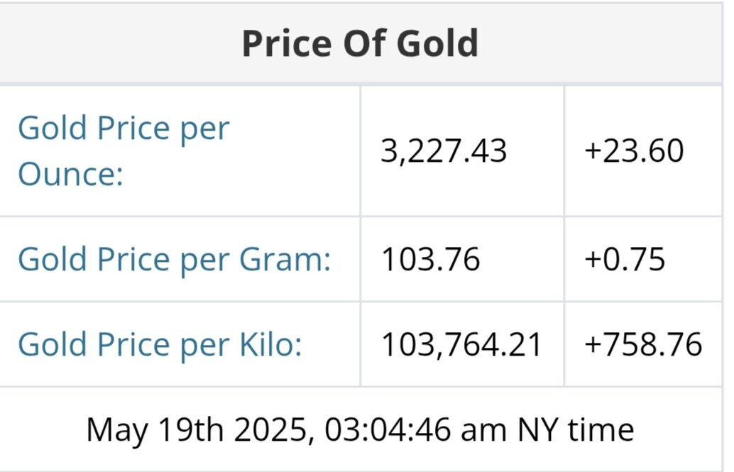This screenshot has width=734, height=472.
Task: Click the timestamp footer row of the table
Action: (360, 430)
